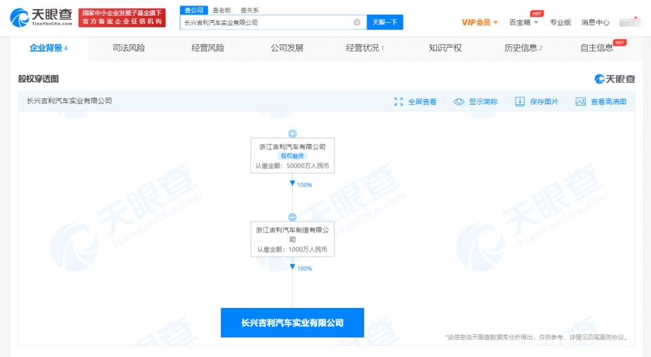Open the 百宝箱 dropdown menu
The width and height of the screenshot is (651, 357).
[523, 22]
